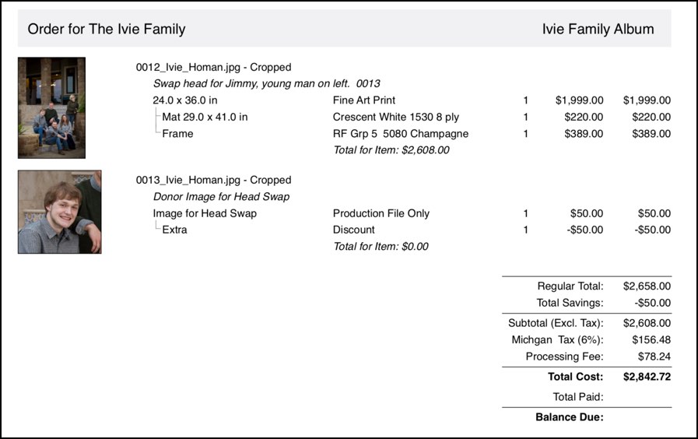Click the '0013_Ivie_Homan.jpg - Cropped' file name

tap(214, 180)
